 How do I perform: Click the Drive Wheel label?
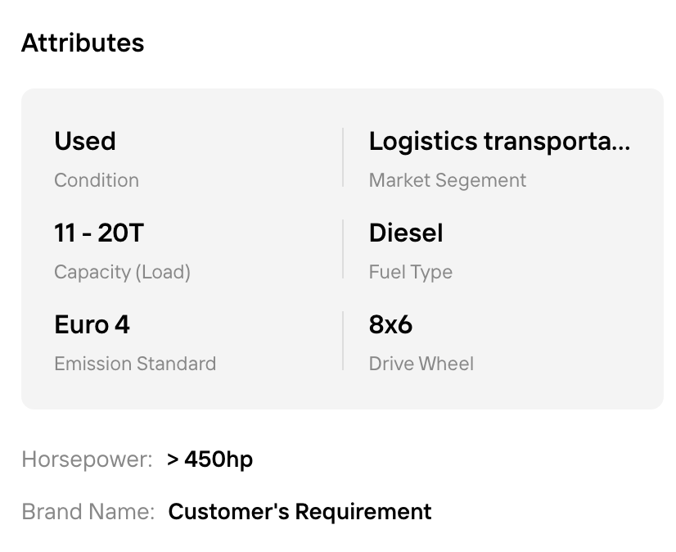421,364
